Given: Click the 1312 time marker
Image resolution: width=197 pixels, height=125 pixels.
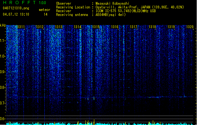Looking at the screenshot, I should 40,27.
